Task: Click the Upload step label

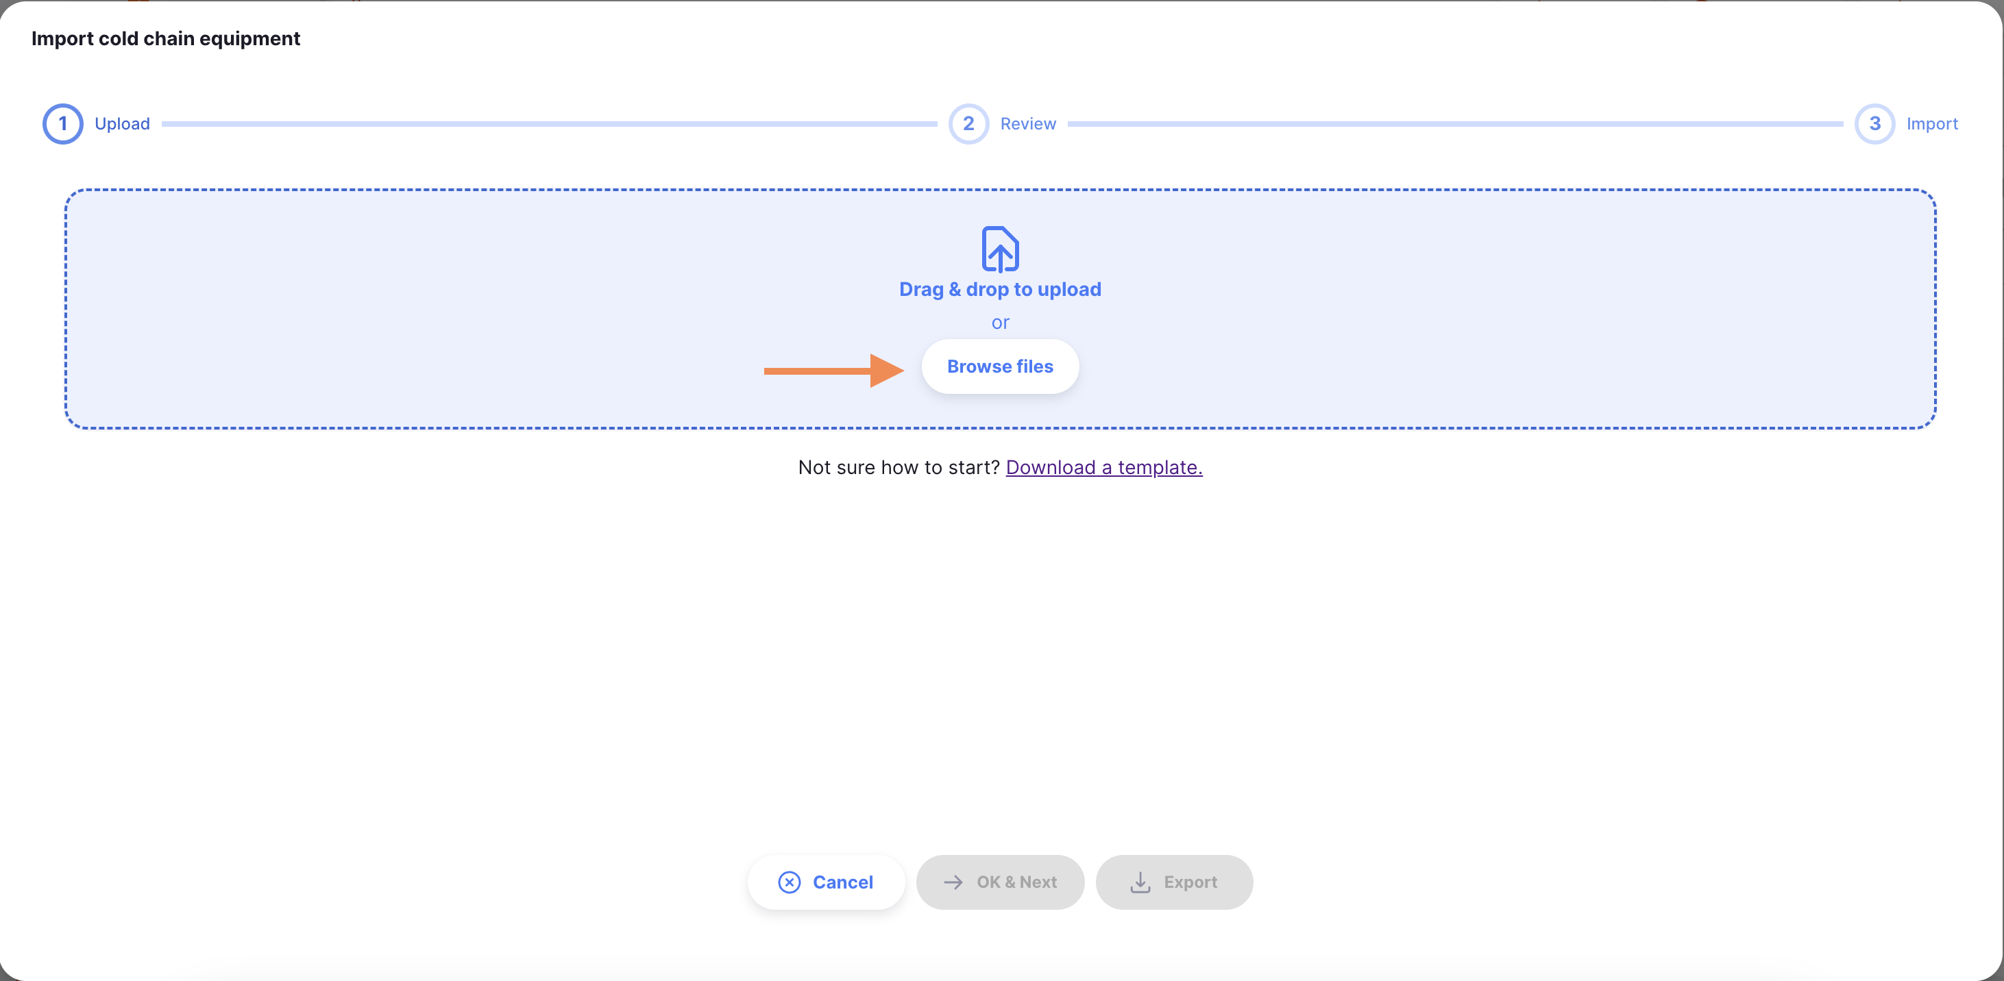Action: tap(122, 123)
